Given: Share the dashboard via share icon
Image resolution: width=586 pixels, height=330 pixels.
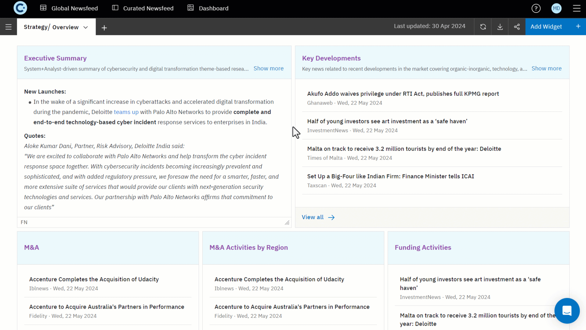Looking at the screenshot, I should (517, 27).
